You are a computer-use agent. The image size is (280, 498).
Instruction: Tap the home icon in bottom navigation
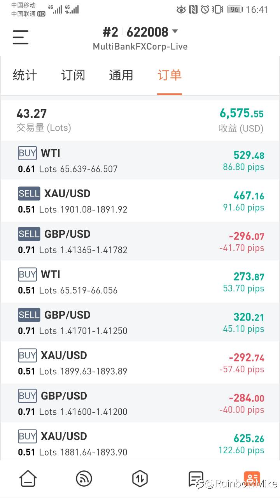(x=28, y=478)
